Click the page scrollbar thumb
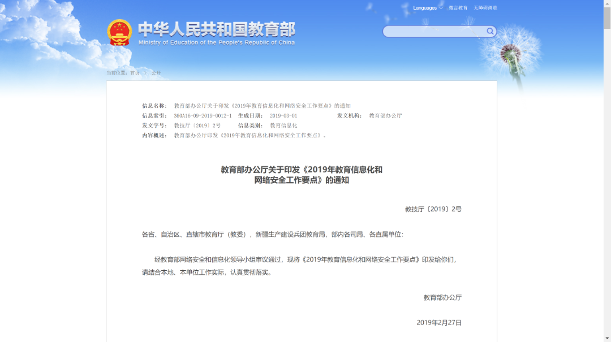 (607, 17)
